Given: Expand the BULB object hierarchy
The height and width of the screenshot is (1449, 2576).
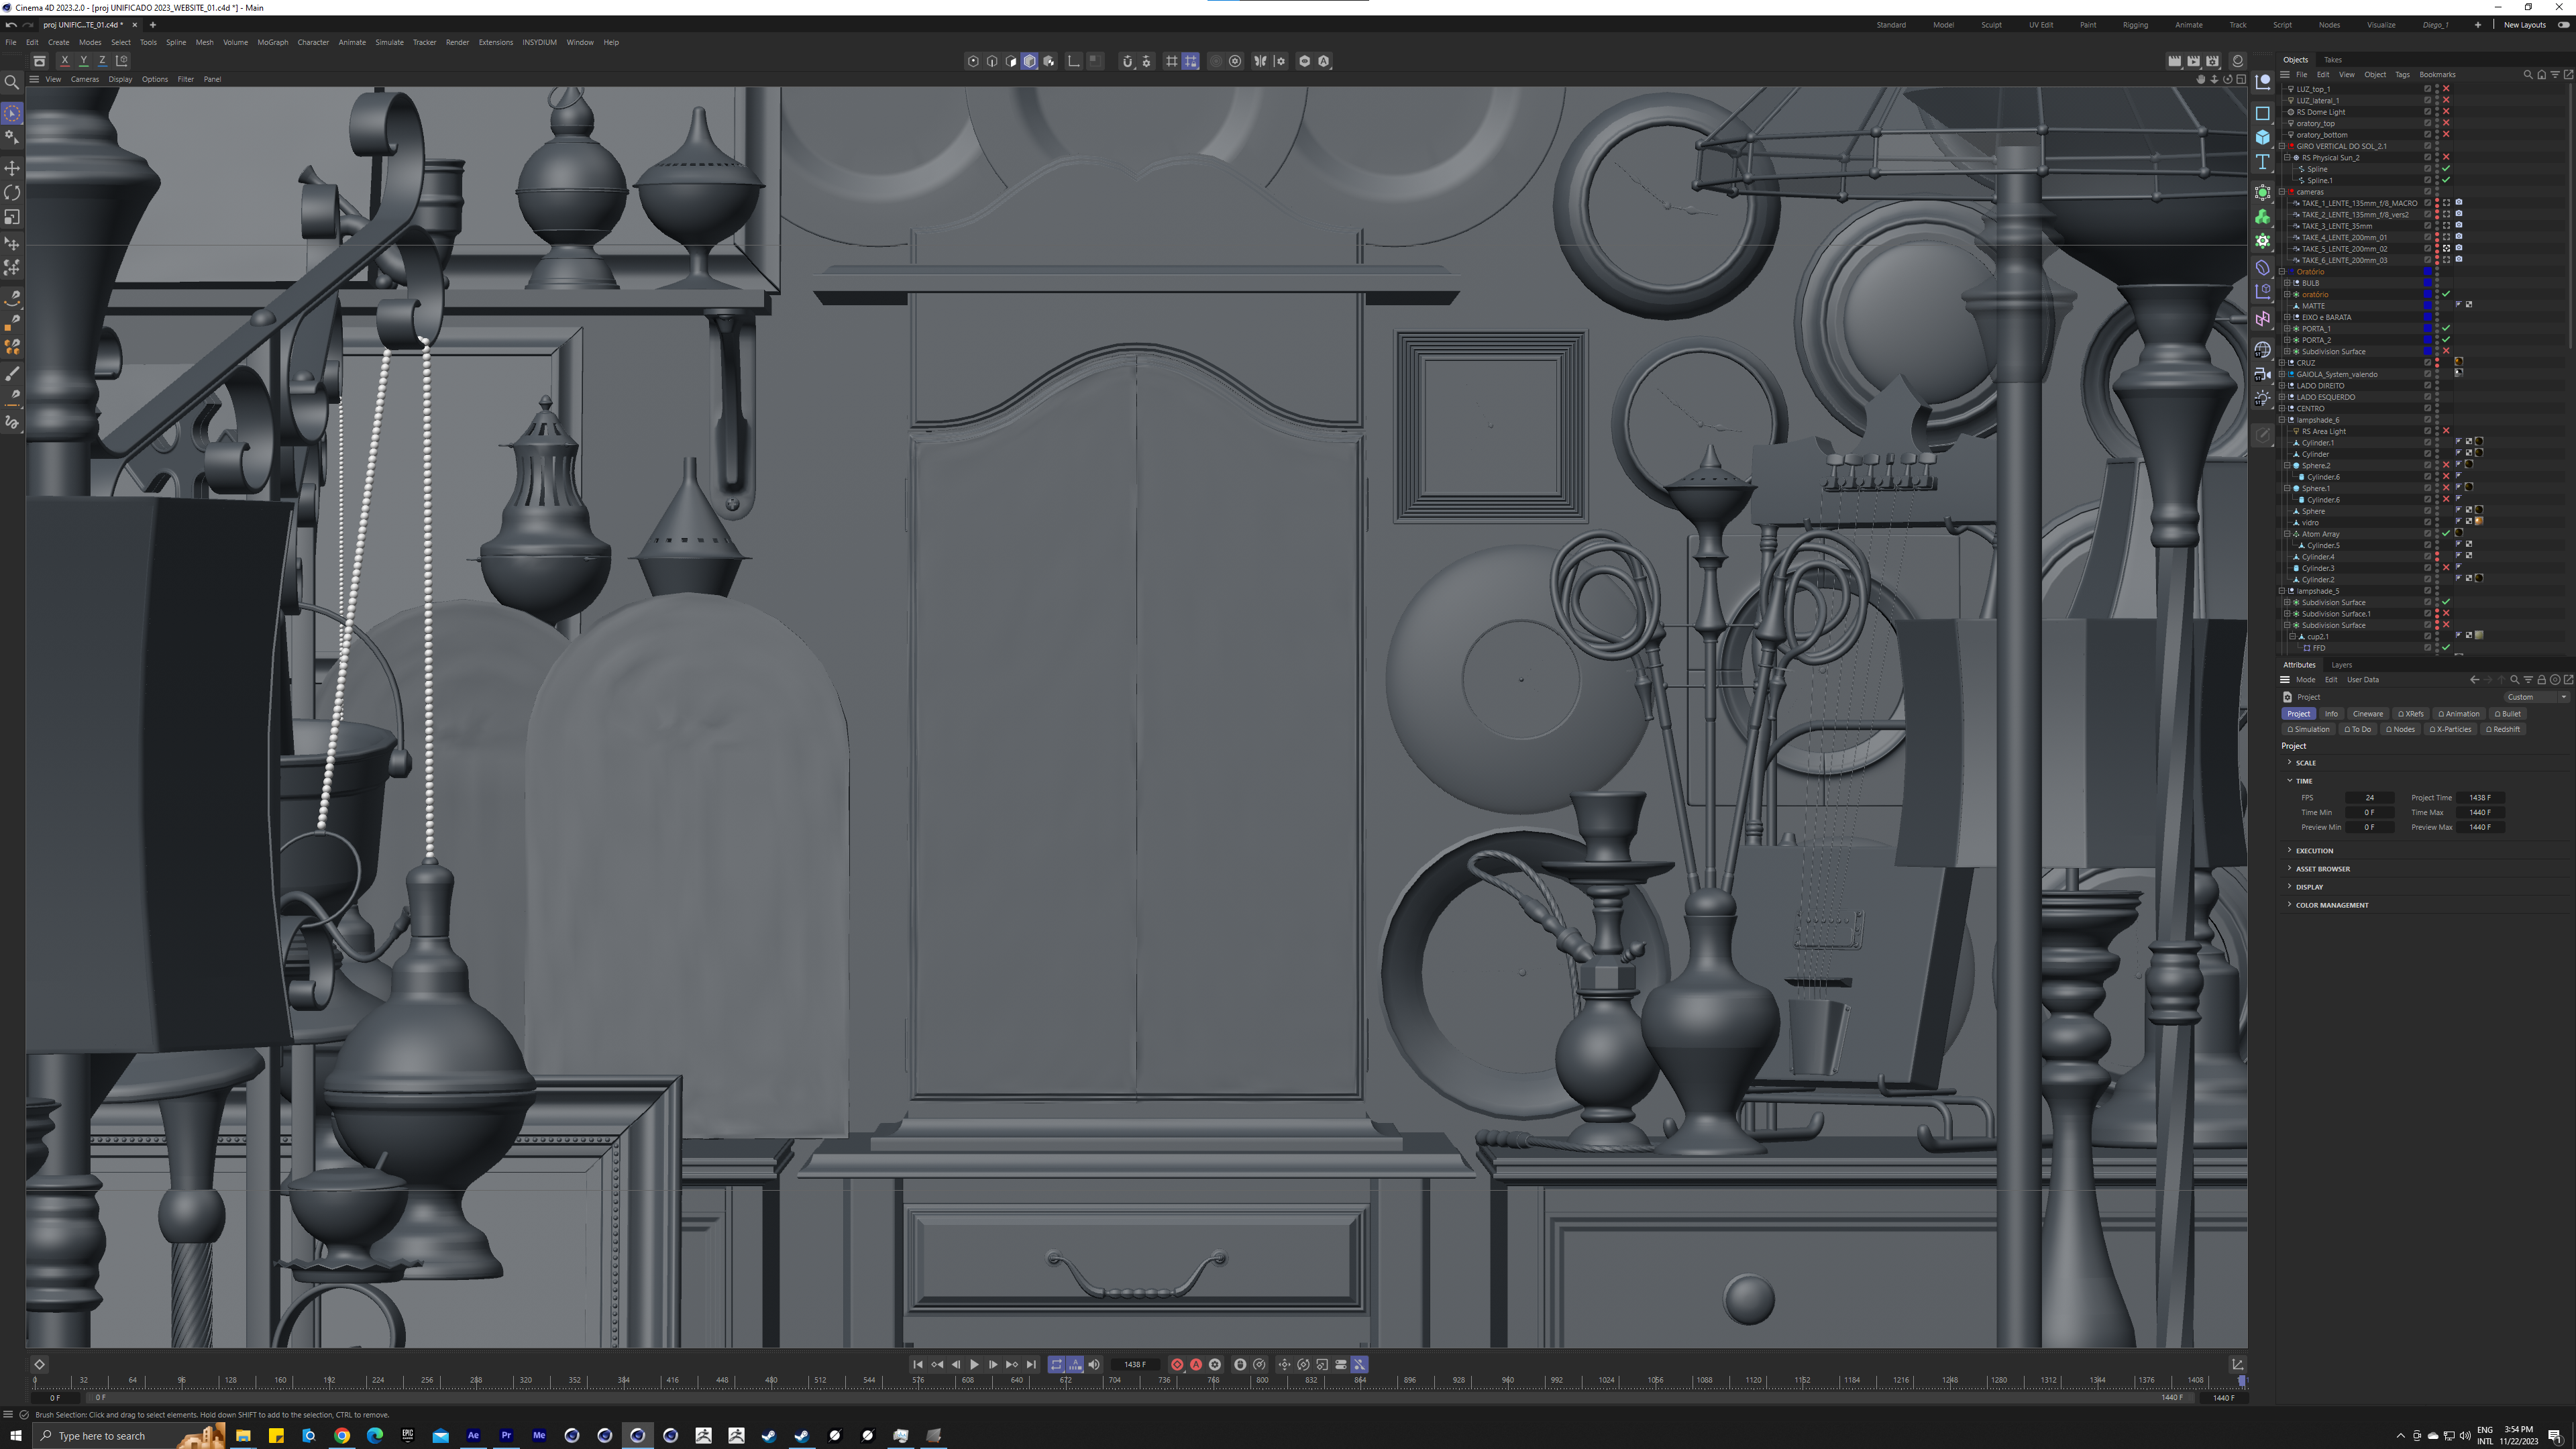Looking at the screenshot, I should point(2287,283).
